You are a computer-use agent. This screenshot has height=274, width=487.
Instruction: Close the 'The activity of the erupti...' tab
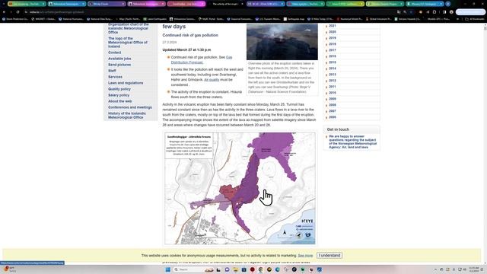click(242, 4)
